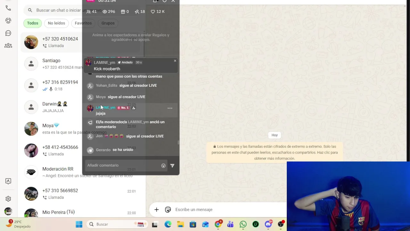Click the audience icon showing 41
Screen dimensions: 410x231
tap(89, 12)
